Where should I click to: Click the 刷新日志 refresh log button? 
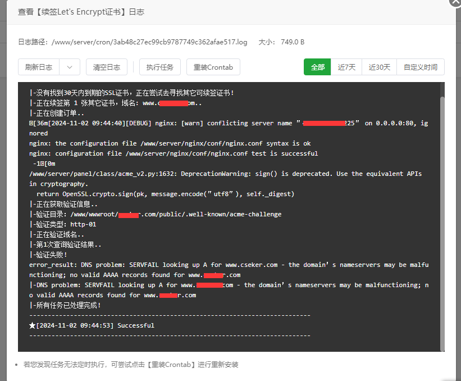(x=39, y=67)
